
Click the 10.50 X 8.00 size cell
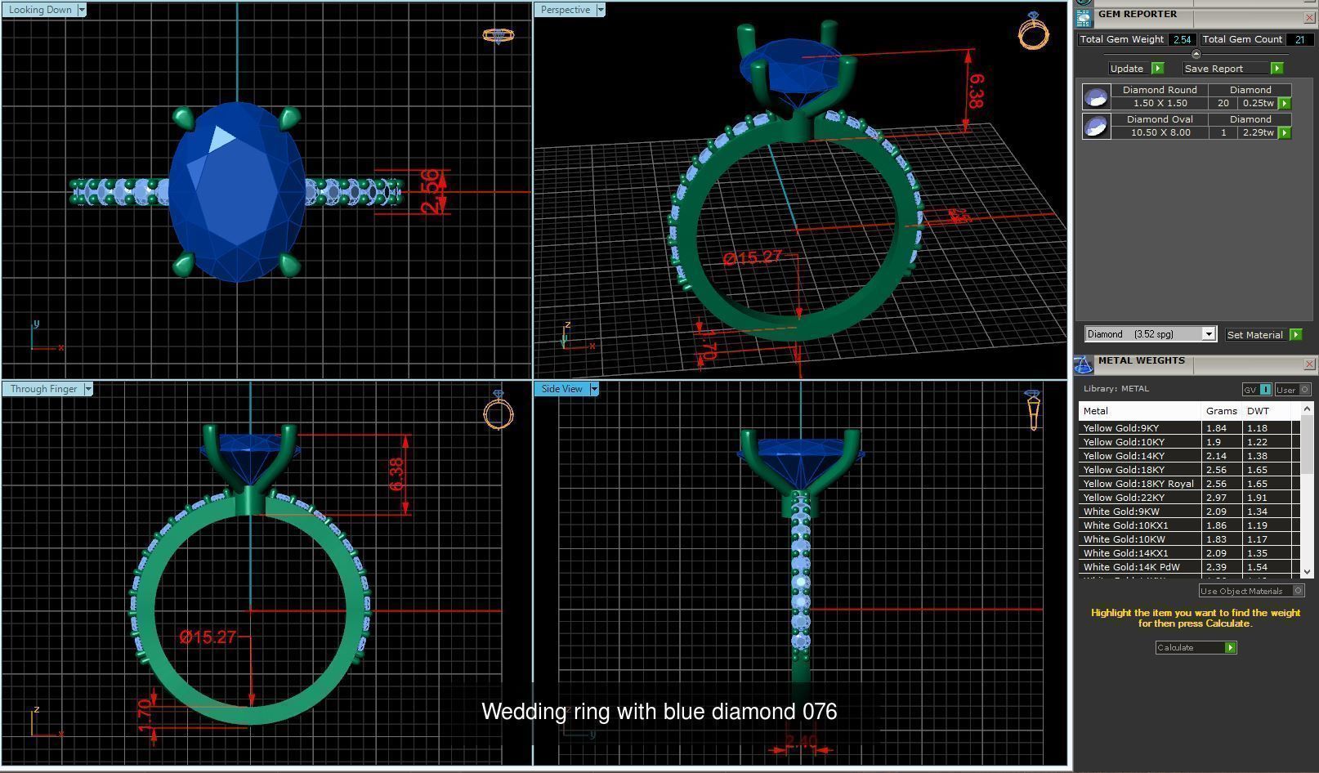(1160, 132)
